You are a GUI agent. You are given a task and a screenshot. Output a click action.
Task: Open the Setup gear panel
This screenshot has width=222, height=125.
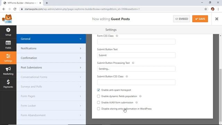8,32
